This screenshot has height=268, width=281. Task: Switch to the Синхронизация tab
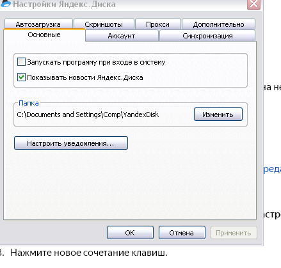click(207, 36)
